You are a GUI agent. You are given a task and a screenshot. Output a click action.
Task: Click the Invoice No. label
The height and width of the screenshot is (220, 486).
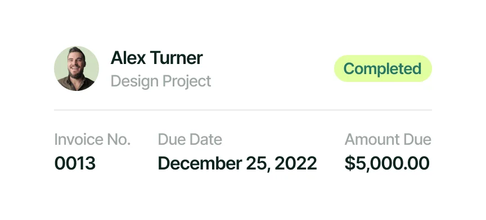pos(92,139)
